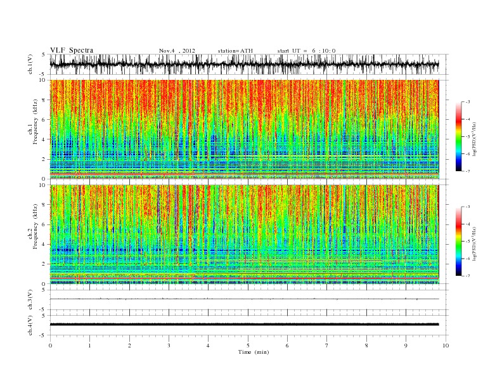Click inside the ch.1 spectrogram panel
502x388 pixels.
(x=244, y=129)
